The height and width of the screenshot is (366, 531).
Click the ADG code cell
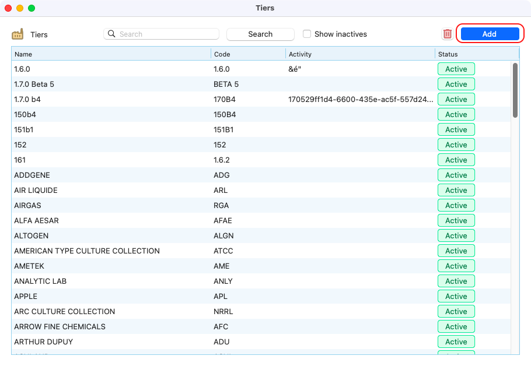222,175
